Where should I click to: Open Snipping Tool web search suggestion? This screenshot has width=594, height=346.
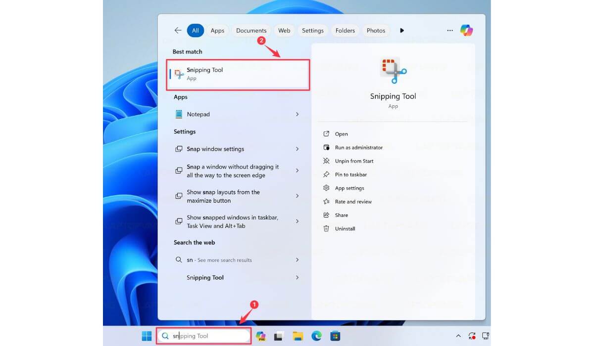[239, 277]
